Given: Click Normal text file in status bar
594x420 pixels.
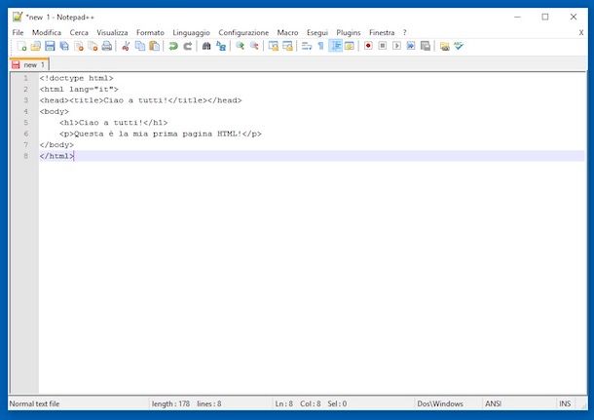Looking at the screenshot, I should pyautogui.click(x=34, y=403).
